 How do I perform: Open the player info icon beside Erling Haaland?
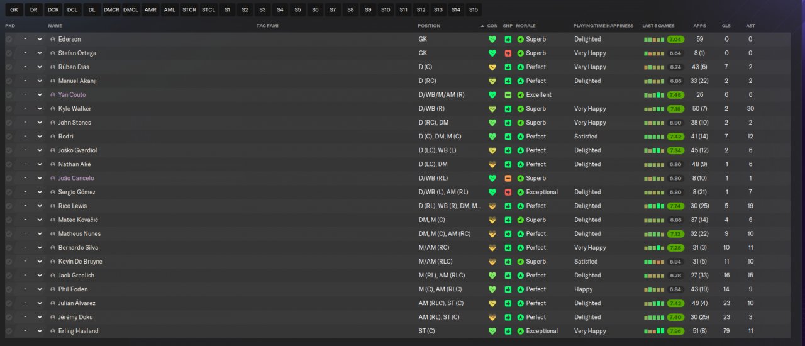click(53, 331)
